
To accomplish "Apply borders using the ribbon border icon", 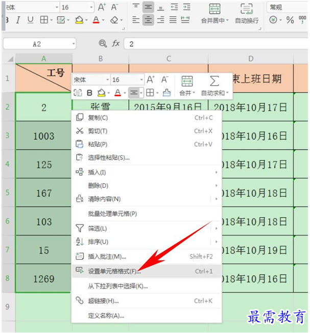I will tap(44, 20).
